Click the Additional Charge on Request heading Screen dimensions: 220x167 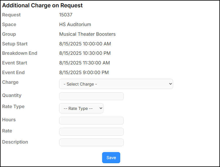[x=42, y=6]
